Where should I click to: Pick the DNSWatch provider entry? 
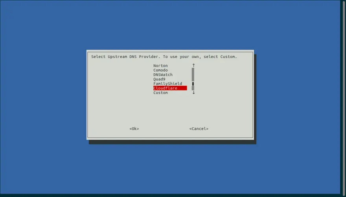coord(163,75)
